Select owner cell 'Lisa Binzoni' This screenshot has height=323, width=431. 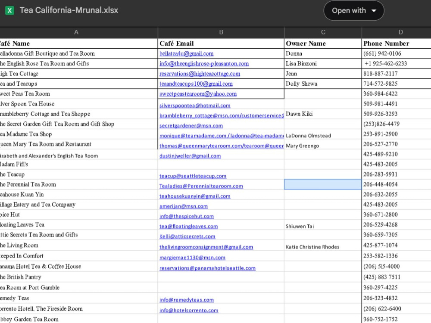323,63
